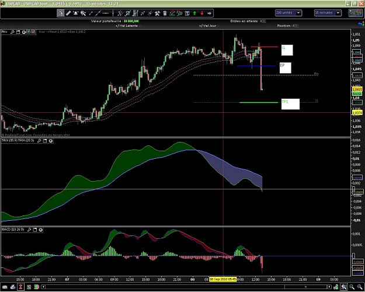Click the red sell icon in Prix panel
Screen dimensions: 365x292
(x=33, y=32)
